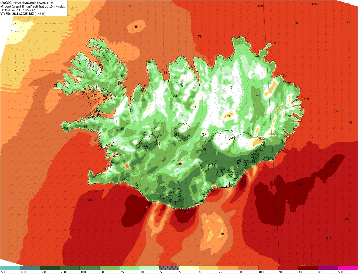The width and height of the screenshot is (358, 274).
Task: Click the flux value 177 in the northeast
Action: click(347, 23)
